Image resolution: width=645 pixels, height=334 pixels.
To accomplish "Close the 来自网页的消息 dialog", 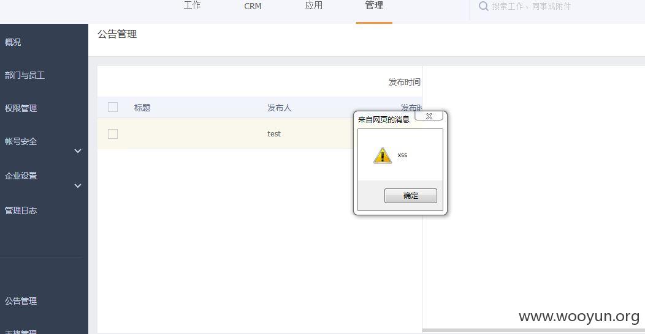I will (x=429, y=116).
